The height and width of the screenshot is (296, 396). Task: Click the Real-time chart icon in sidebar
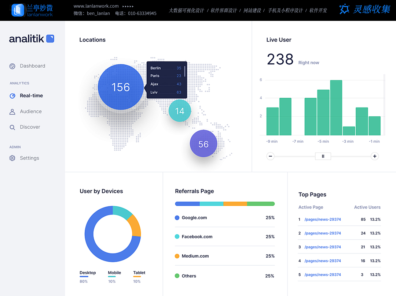(x=12, y=96)
